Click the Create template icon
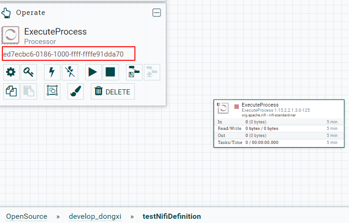The image size is (349, 223). [x=134, y=72]
